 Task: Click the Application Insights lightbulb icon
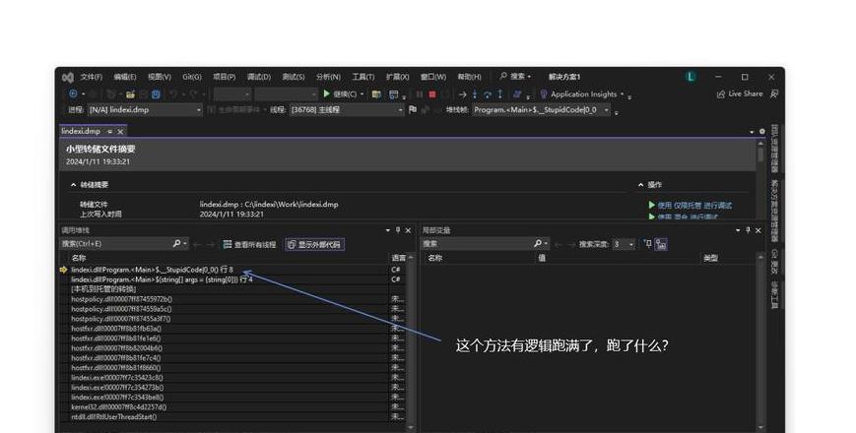pos(543,94)
